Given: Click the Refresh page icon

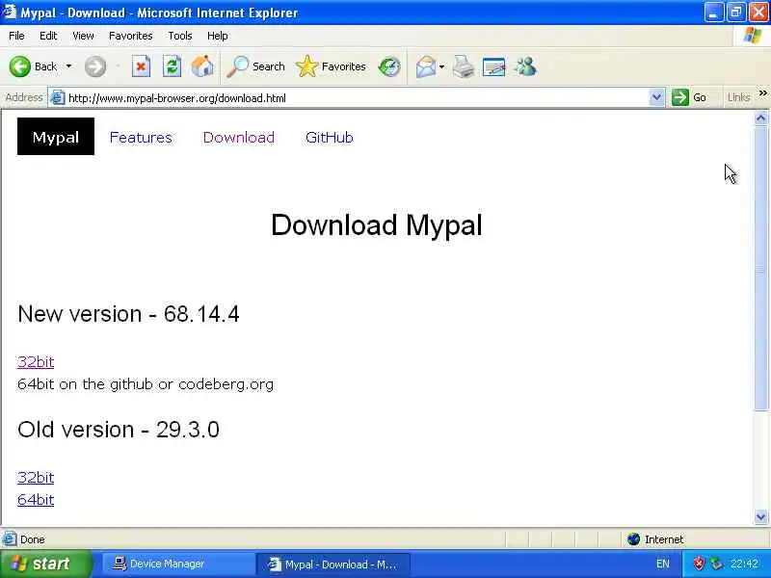Looking at the screenshot, I should click(x=172, y=66).
